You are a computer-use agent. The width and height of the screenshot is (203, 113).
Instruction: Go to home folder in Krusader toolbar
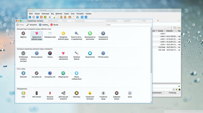[41, 17]
